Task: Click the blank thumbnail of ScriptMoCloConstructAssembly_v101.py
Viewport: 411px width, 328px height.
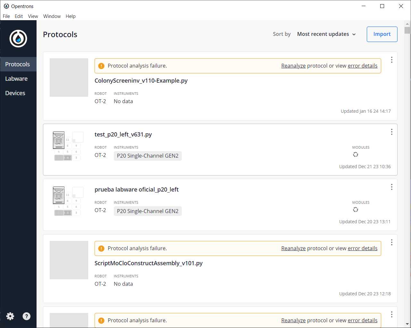Action: [x=69, y=260]
